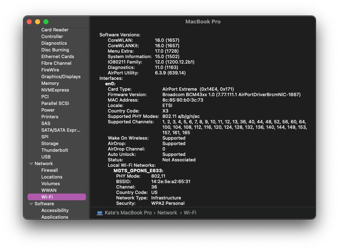Select Locations under Network

pyautogui.click(x=52, y=177)
